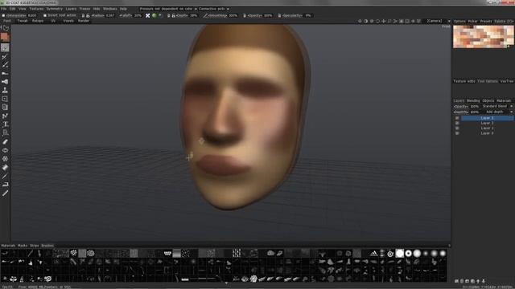
Task: Open the Windows menu
Action: (109, 9)
